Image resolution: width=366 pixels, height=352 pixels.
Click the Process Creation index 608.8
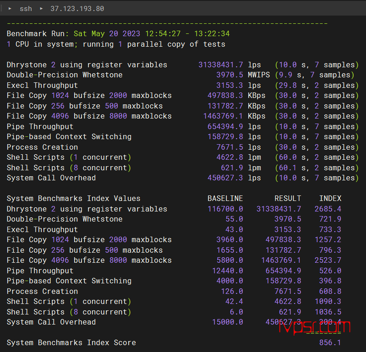330,292
